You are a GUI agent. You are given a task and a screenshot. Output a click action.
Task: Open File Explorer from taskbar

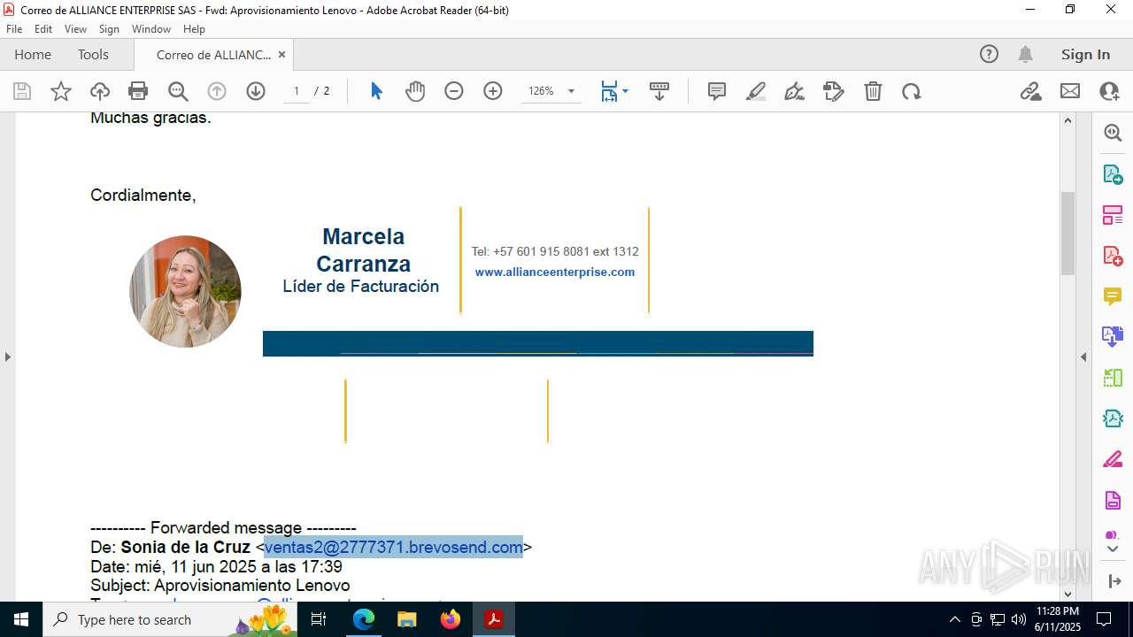click(x=406, y=619)
